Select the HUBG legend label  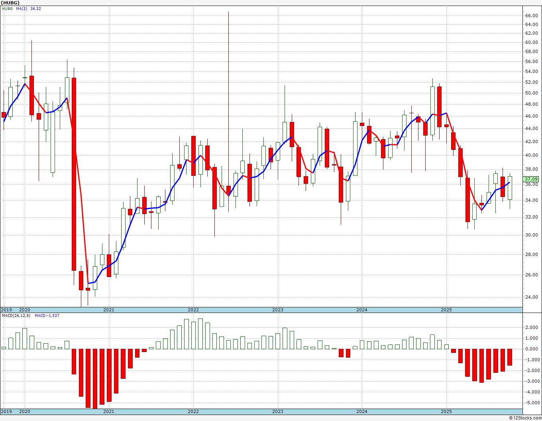[7, 8]
